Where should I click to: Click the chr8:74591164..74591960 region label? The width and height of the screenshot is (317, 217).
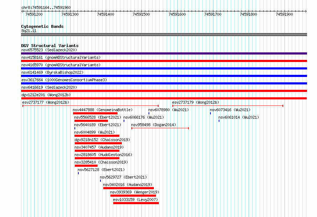click(46, 7)
